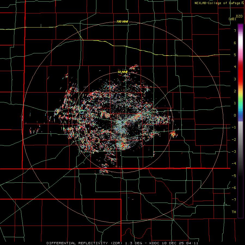Viewport: 245px width, 245px height.
Task: Click the -6 value on the dB scale
Action: [x=234, y=188]
